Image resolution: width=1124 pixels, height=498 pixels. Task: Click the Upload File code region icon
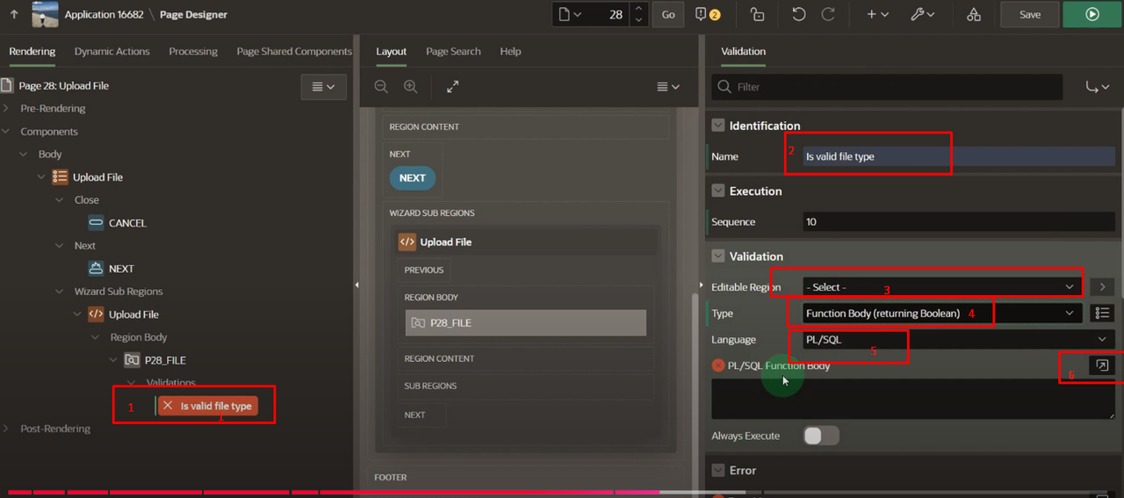[96, 314]
